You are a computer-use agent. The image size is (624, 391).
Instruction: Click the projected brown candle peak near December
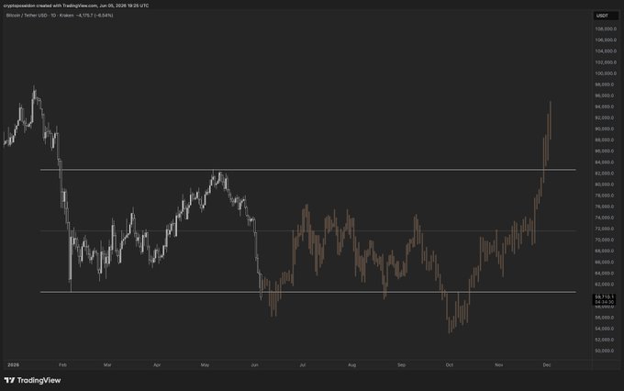(551, 102)
